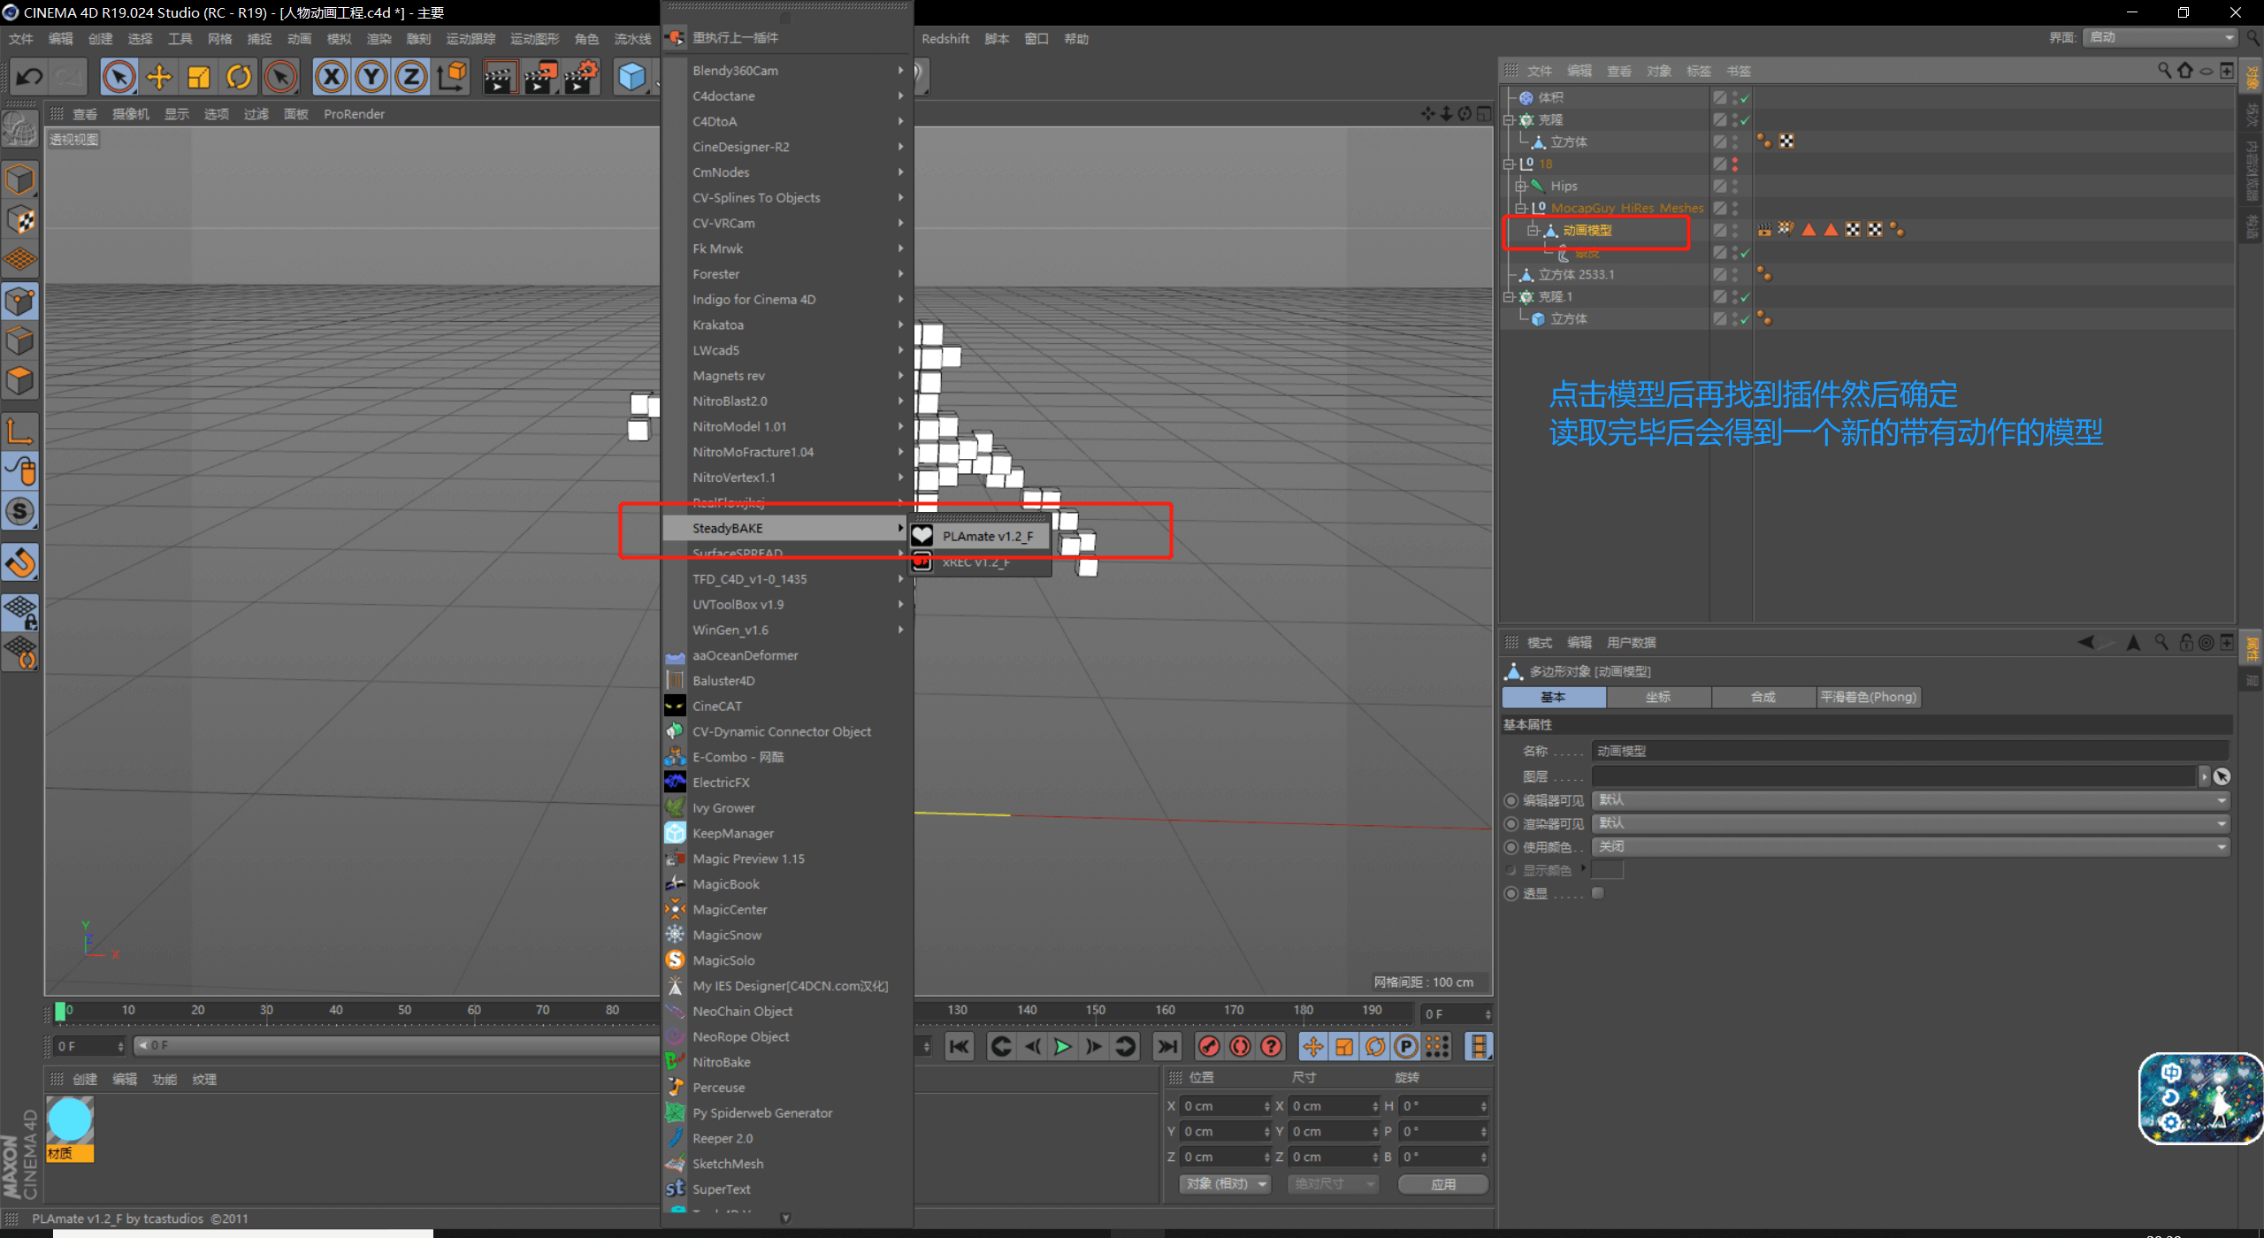Click the 应用 button
Viewport: 2264px width, 1238px height.
coord(1442,1183)
